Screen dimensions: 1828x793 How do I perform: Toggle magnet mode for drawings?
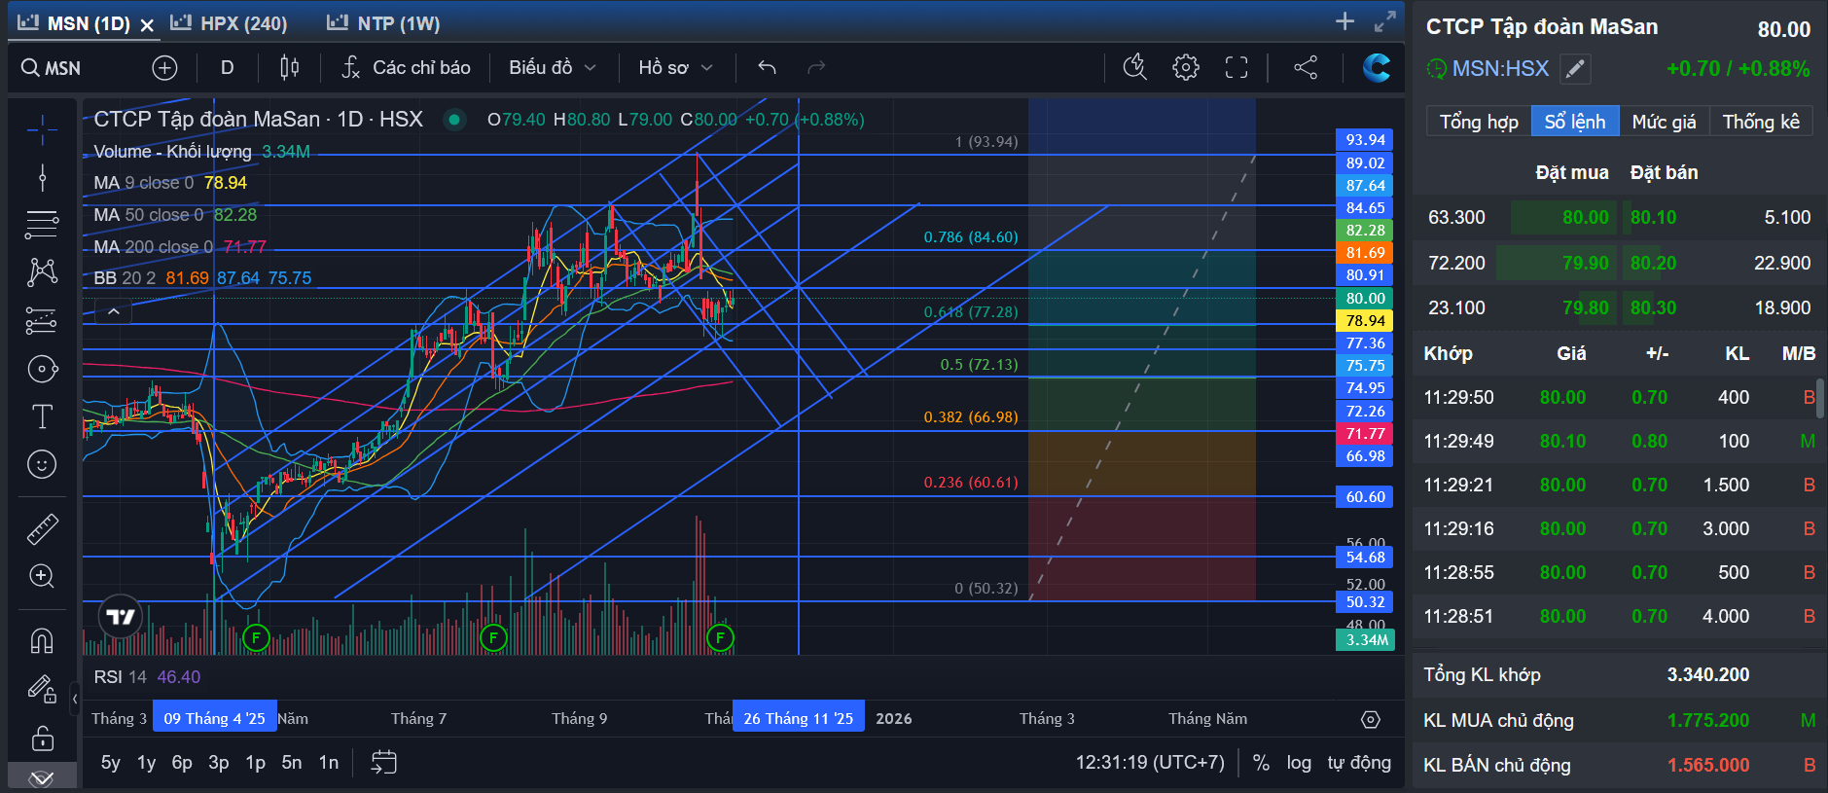point(42,641)
